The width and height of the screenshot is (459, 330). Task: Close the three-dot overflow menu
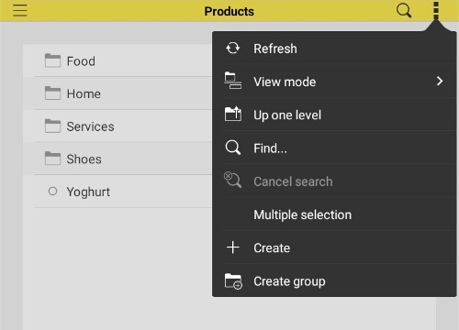436,11
